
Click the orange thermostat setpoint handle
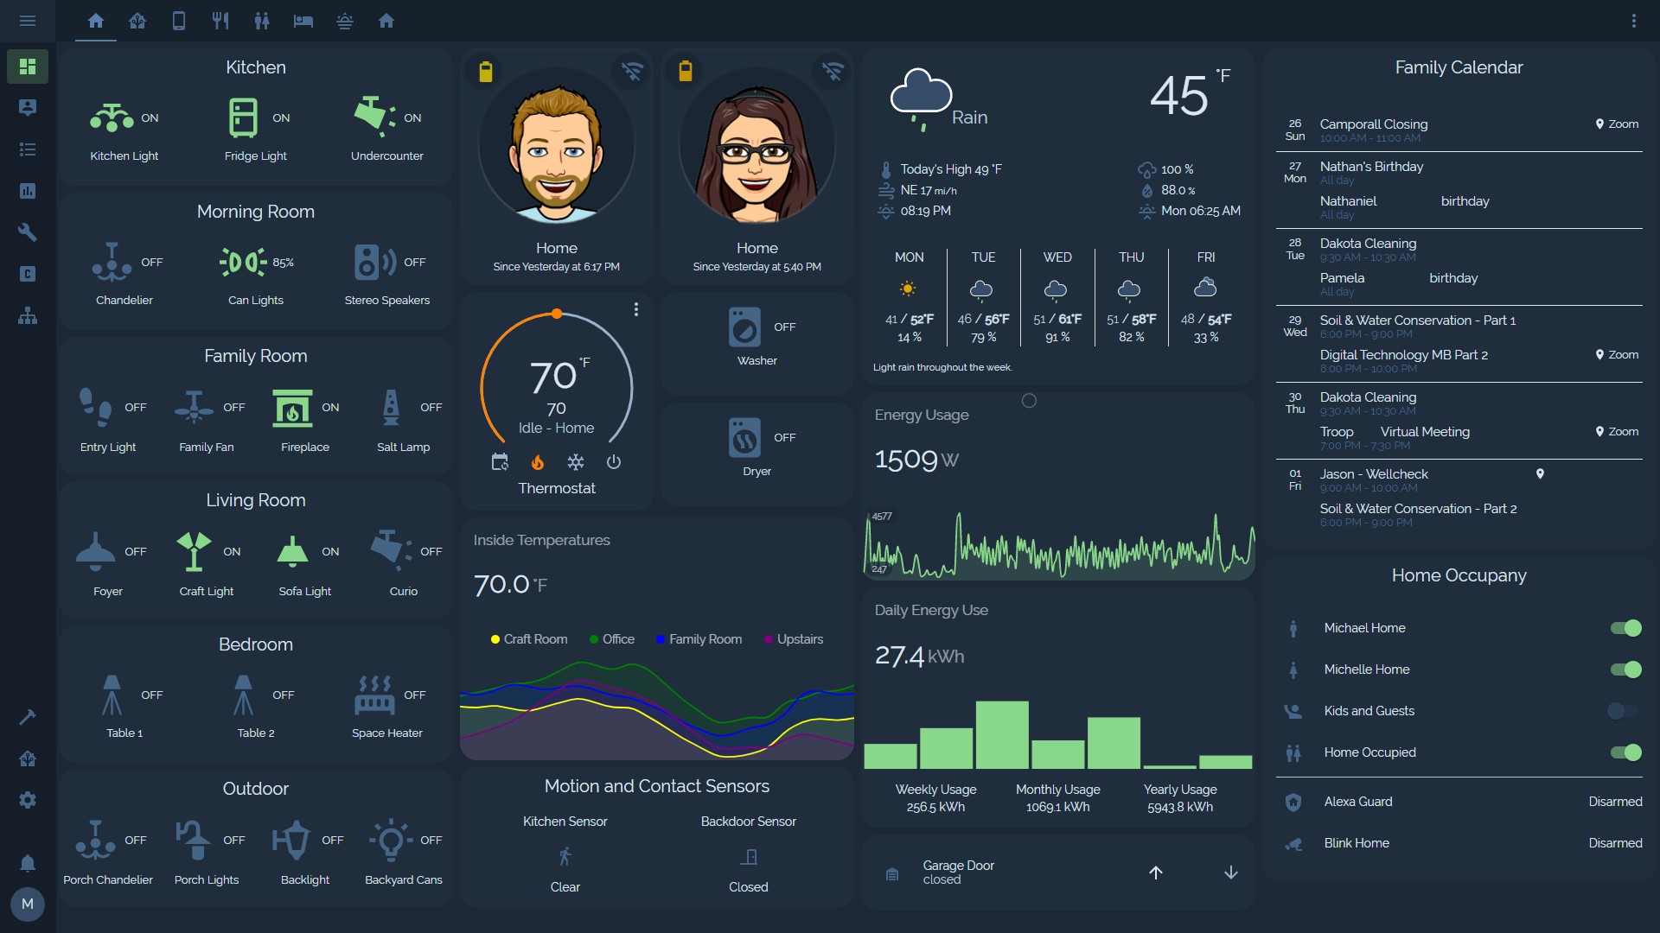click(557, 314)
